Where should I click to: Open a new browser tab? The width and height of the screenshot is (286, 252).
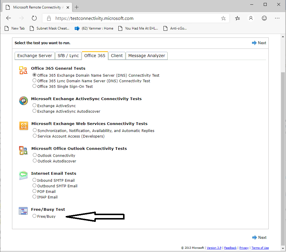[77, 7]
